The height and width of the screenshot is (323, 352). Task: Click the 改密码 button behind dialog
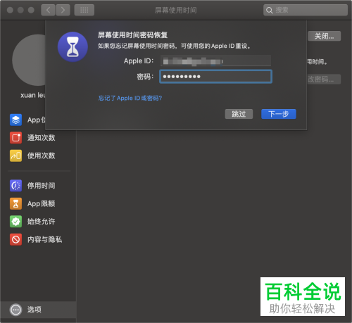point(324,80)
